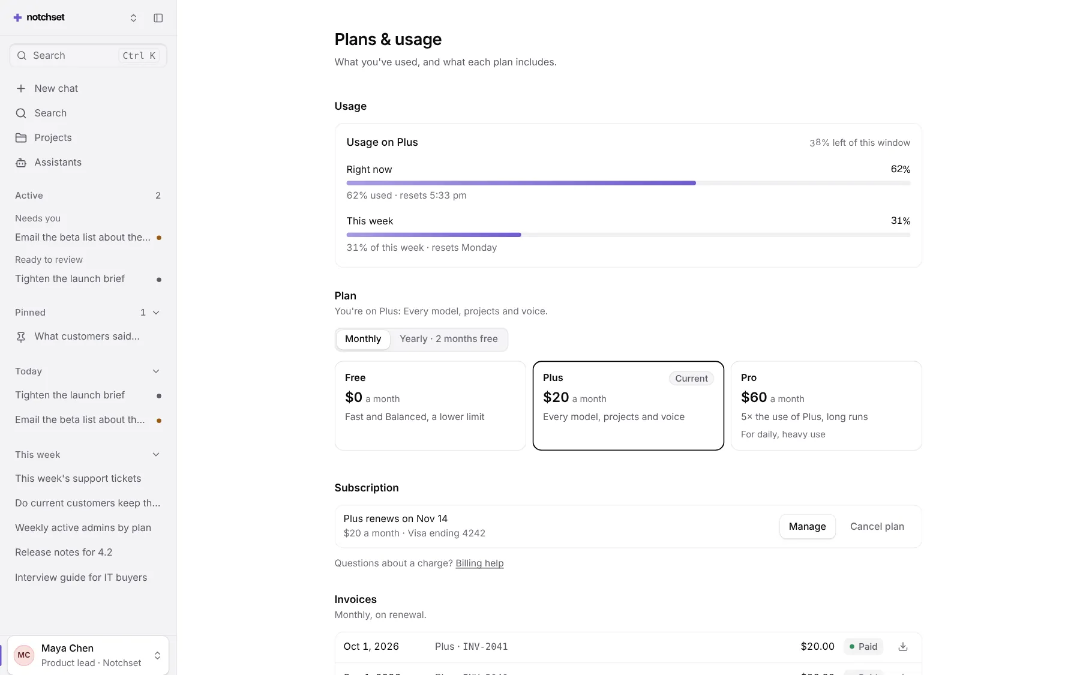
Task: Open the account menu chevrons for Maya Chen
Action: pos(157,655)
